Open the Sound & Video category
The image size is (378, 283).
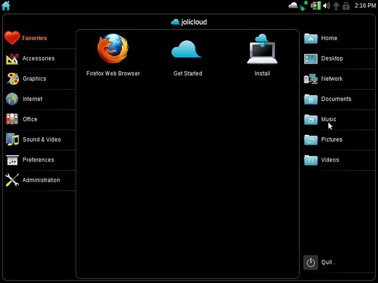click(x=40, y=140)
